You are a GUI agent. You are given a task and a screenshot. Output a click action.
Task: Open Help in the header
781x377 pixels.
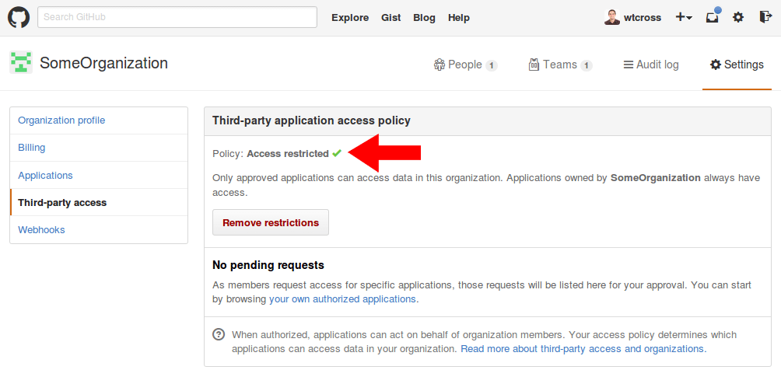coord(458,17)
